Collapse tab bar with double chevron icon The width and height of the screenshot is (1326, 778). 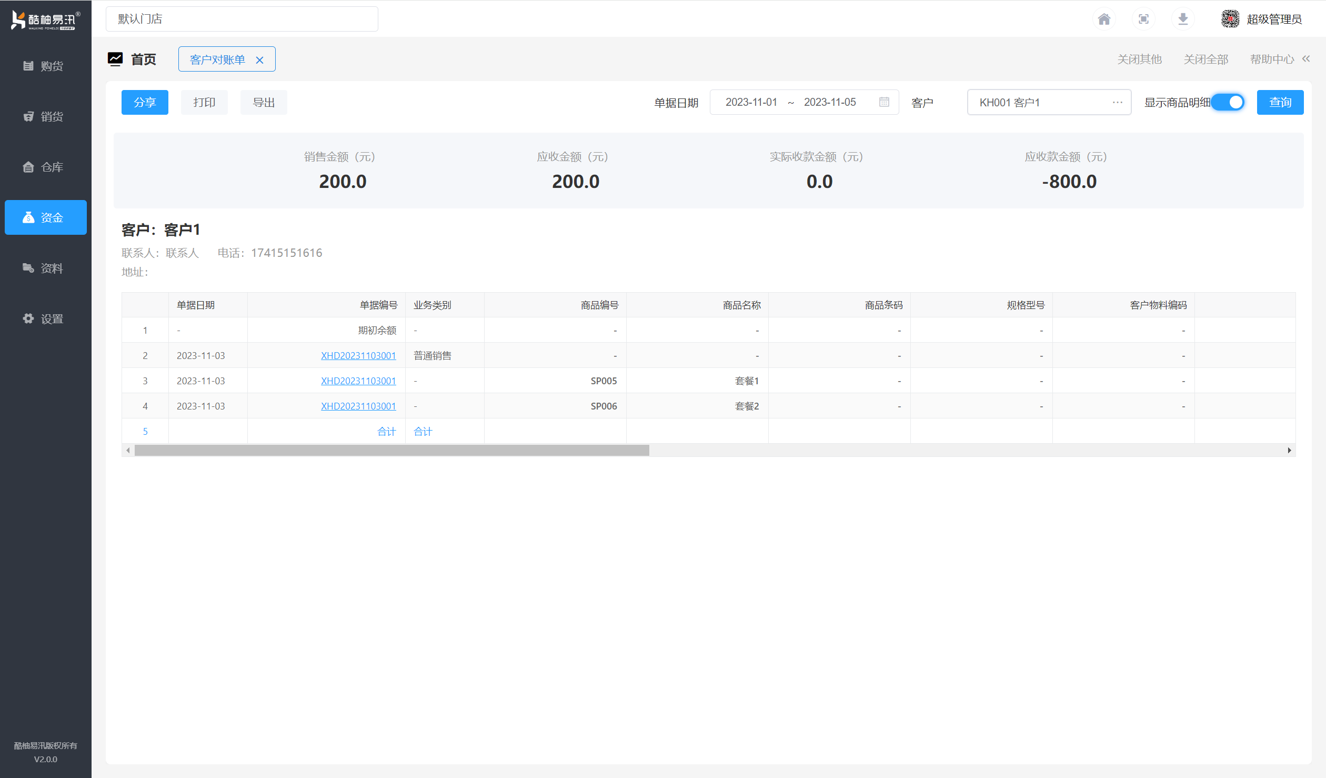tap(1306, 59)
